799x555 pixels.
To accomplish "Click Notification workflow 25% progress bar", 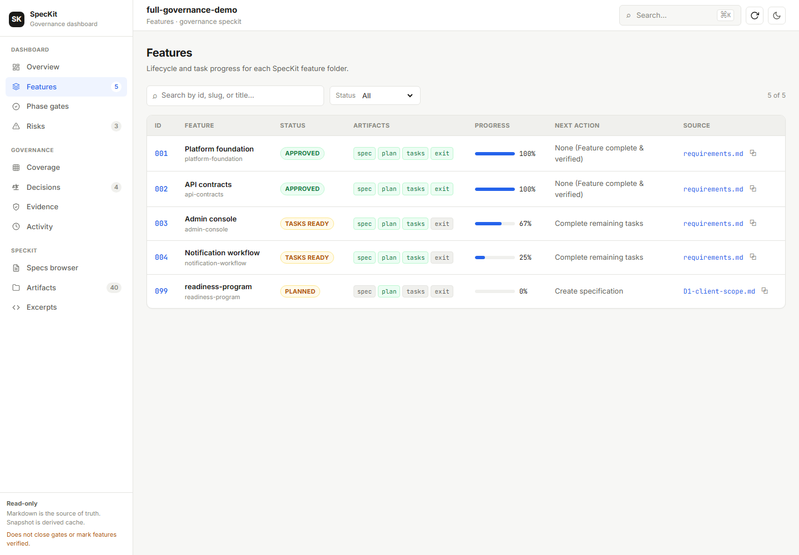I will (x=495, y=258).
